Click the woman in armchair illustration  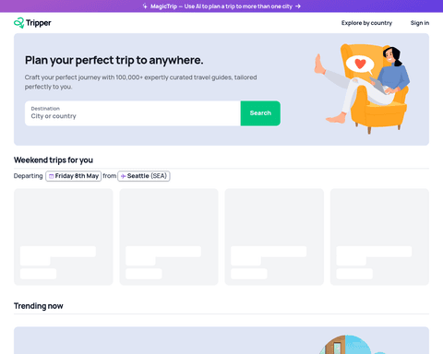coord(362,88)
